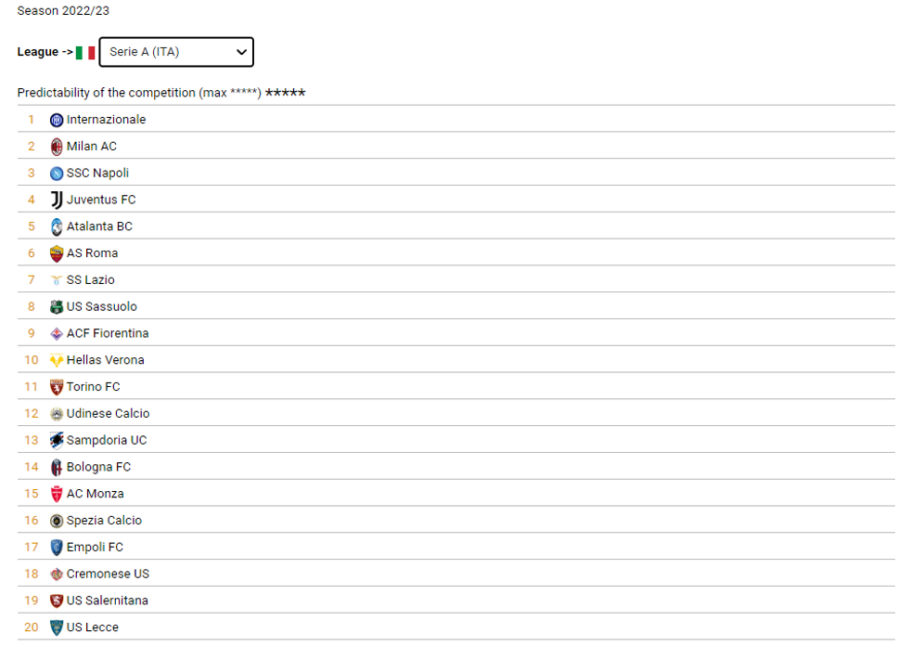Viewport: 909px width, 659px height.
Task: Click the Cremonese US team name
Action: pos(108,574)
